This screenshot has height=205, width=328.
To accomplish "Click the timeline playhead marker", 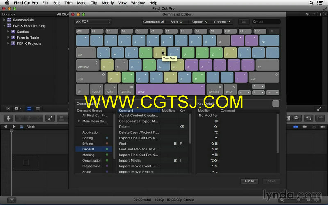I will (x=11, y=131).
